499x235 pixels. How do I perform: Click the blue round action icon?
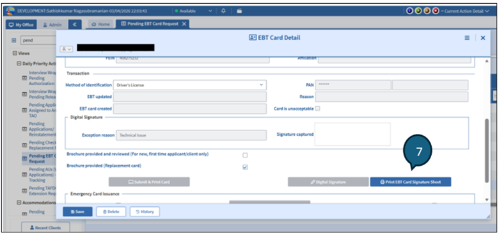[x=409, y=11]
